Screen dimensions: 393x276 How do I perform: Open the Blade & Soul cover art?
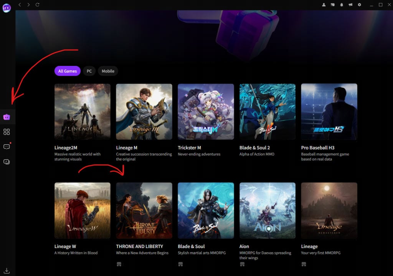206,210
